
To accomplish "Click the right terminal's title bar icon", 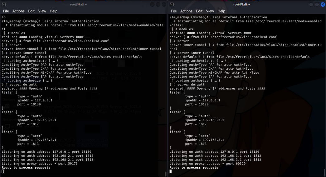I will (x=172, y=4).
